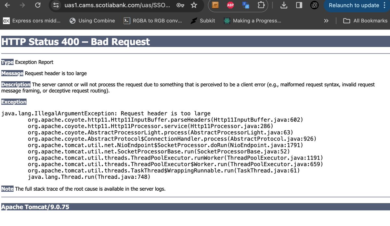Open the Using Combine bookmark

coord(92,20)
